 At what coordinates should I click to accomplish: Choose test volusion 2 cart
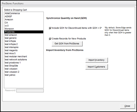point(24,72)
